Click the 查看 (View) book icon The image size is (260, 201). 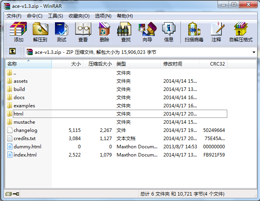(x=83, y=29)
